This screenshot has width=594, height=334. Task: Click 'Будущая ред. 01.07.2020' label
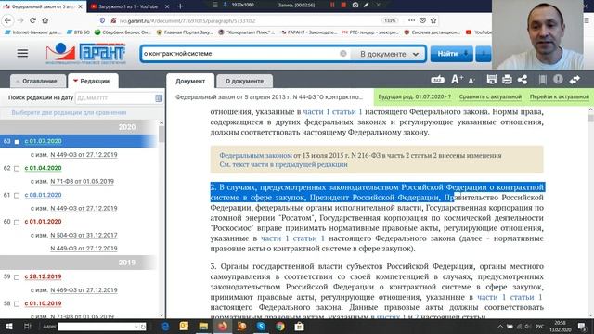click(415, 96)
